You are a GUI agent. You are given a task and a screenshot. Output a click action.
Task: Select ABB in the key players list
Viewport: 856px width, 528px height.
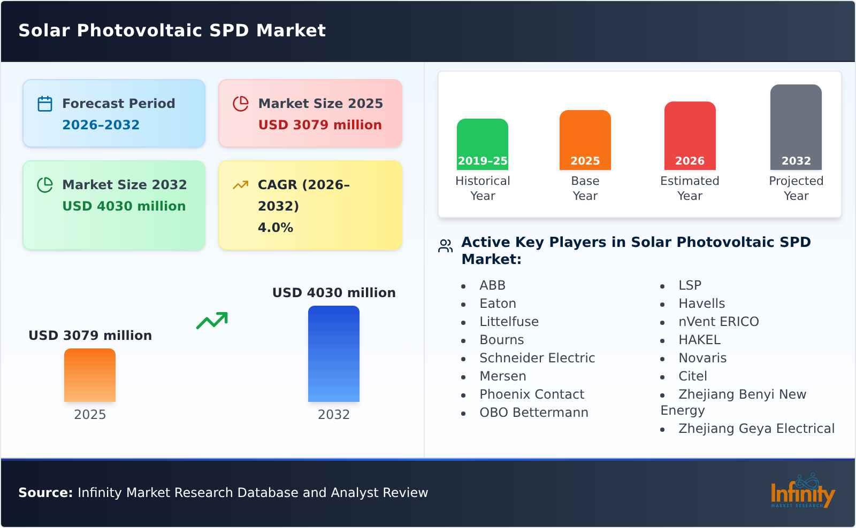point(492,285)
